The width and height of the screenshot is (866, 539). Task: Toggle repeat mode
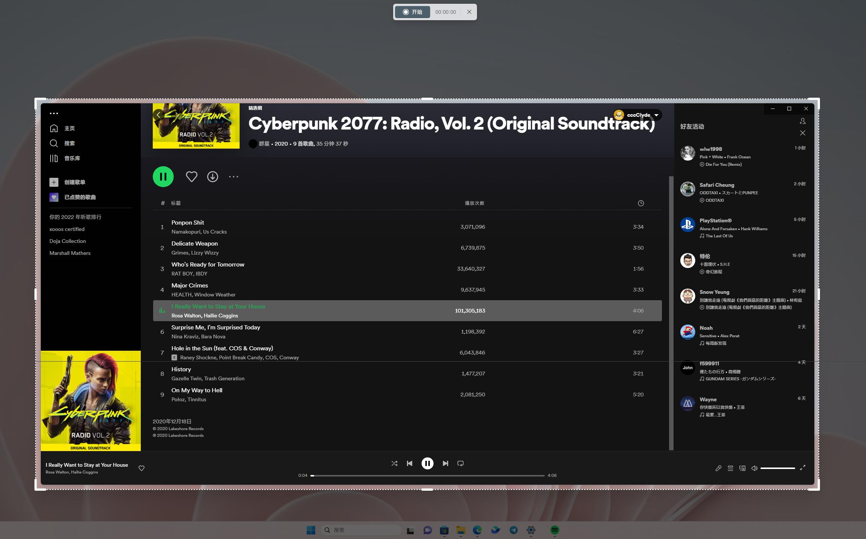click(x=461, y=463)
